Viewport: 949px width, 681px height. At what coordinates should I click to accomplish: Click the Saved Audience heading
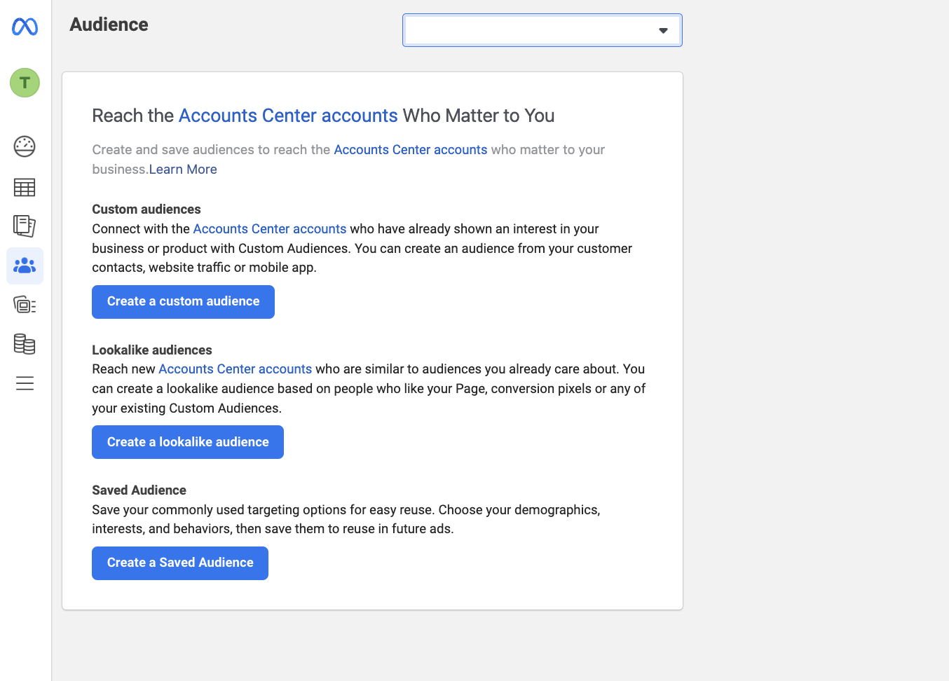point(139,490)
